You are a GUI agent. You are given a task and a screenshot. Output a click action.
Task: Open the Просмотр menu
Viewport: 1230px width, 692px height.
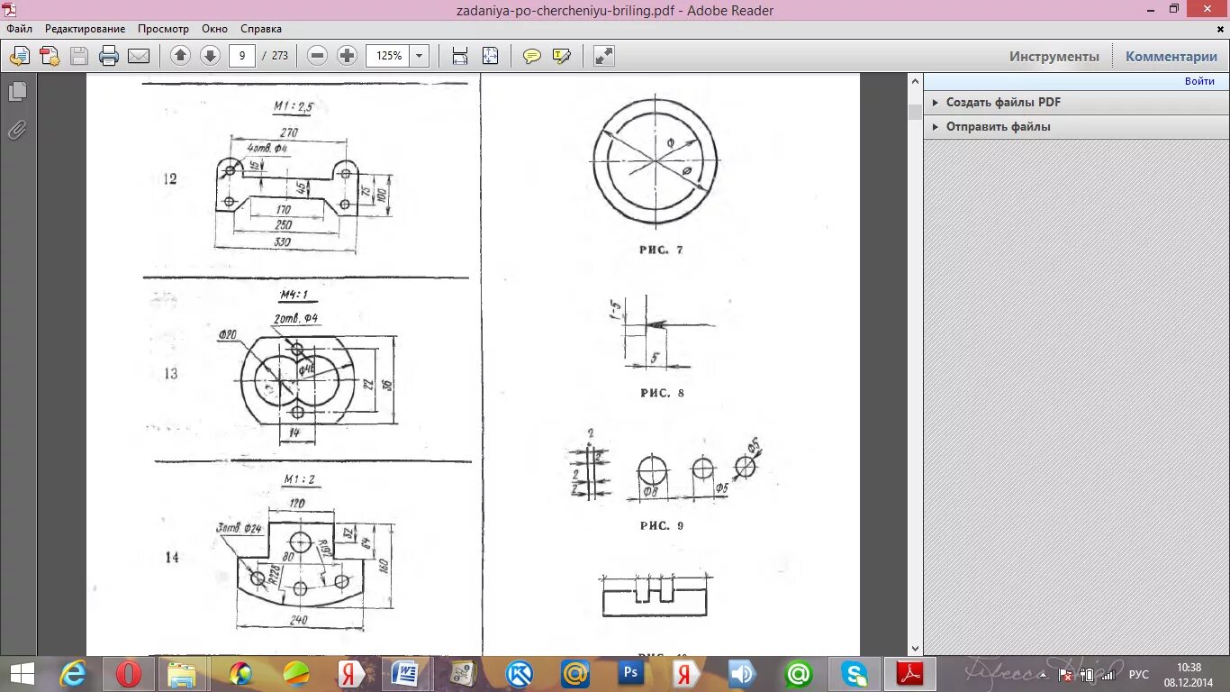[164, 30]
